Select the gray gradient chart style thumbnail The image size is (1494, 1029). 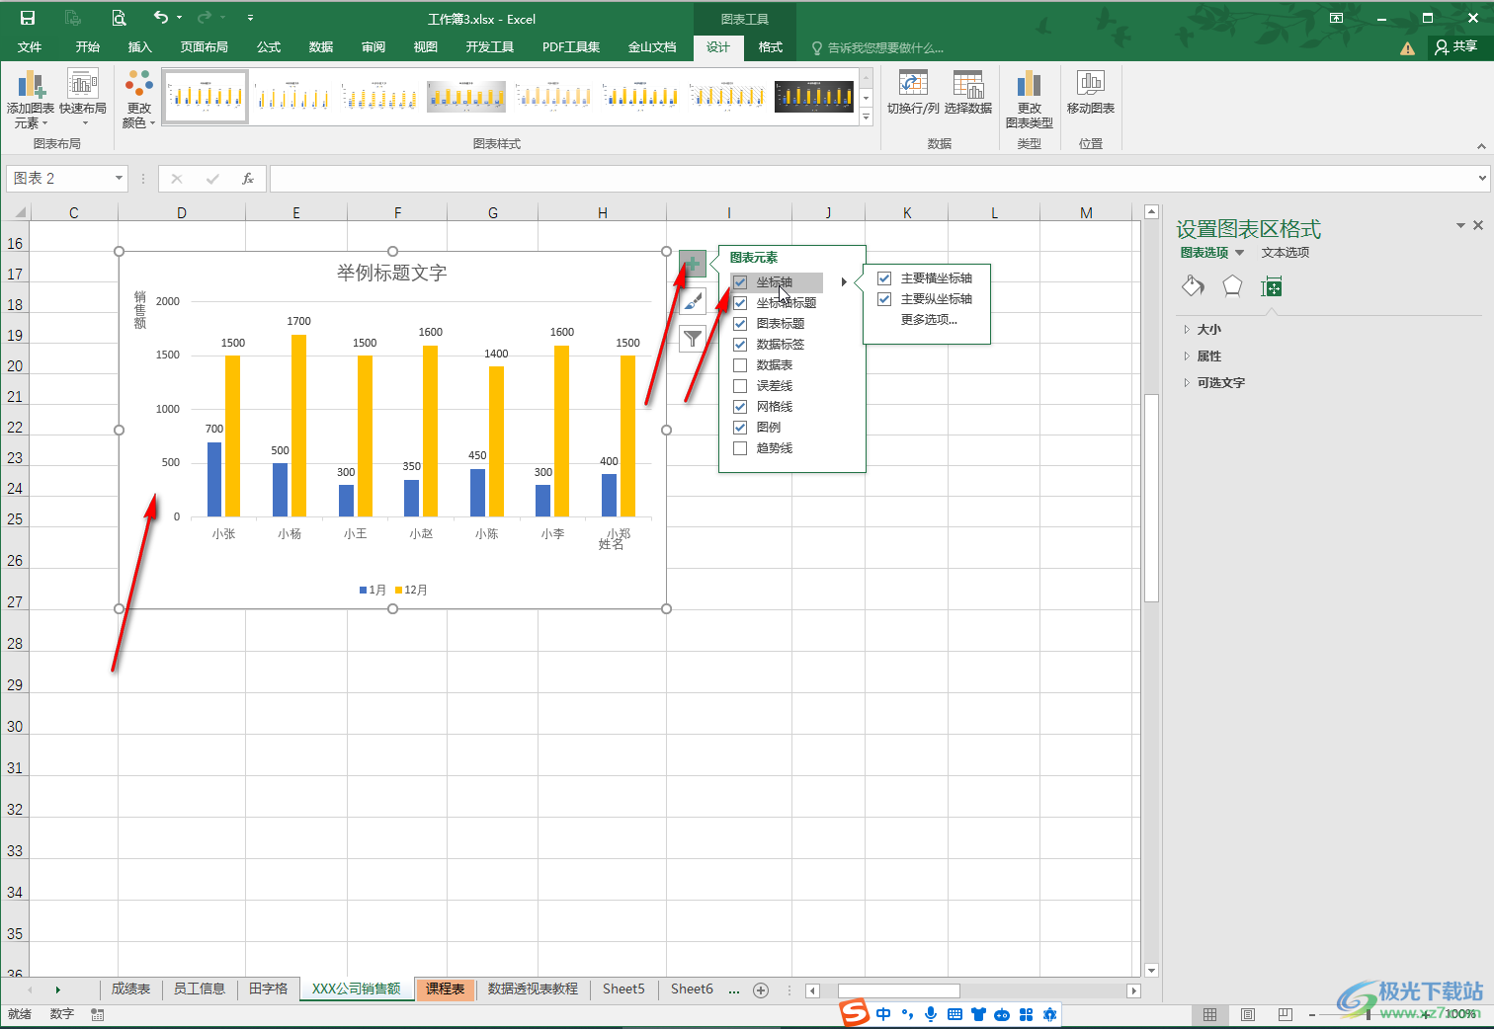(466, 96)
